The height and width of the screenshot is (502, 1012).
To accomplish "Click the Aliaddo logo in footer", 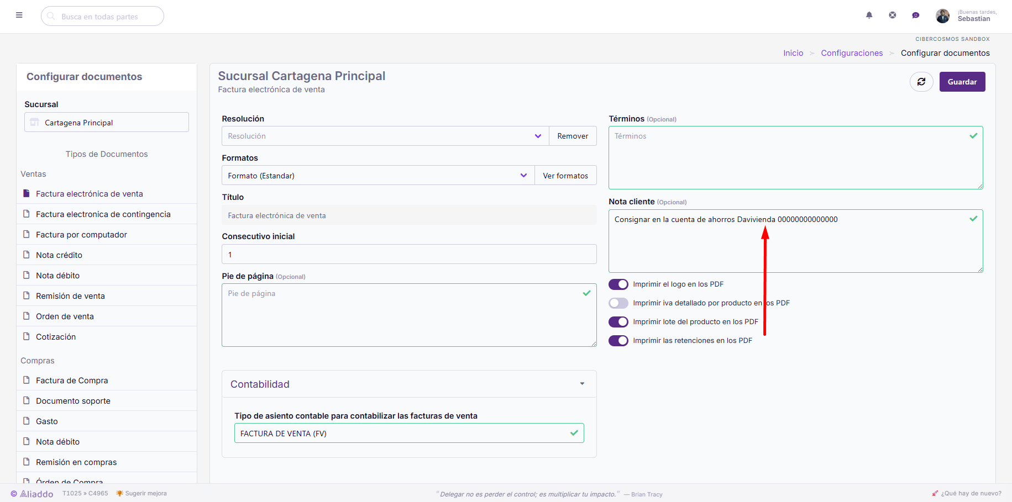I will click(32, 494).
